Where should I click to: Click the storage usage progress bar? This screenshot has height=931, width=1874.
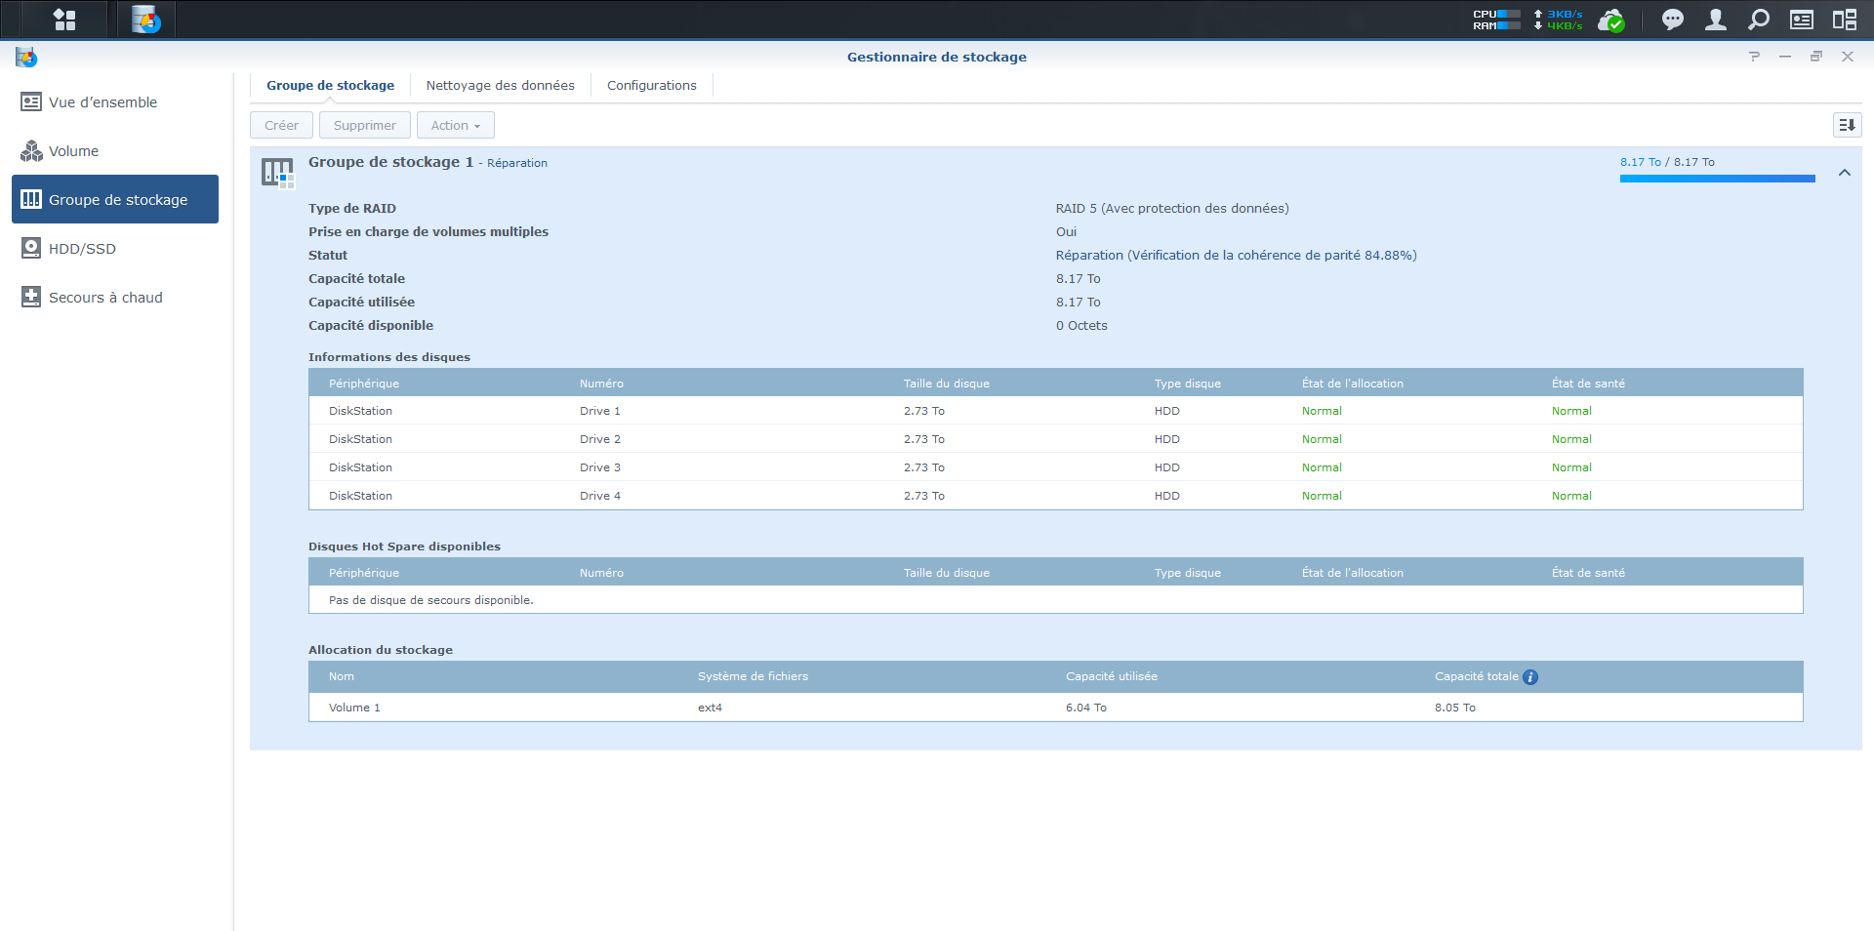1717,179
